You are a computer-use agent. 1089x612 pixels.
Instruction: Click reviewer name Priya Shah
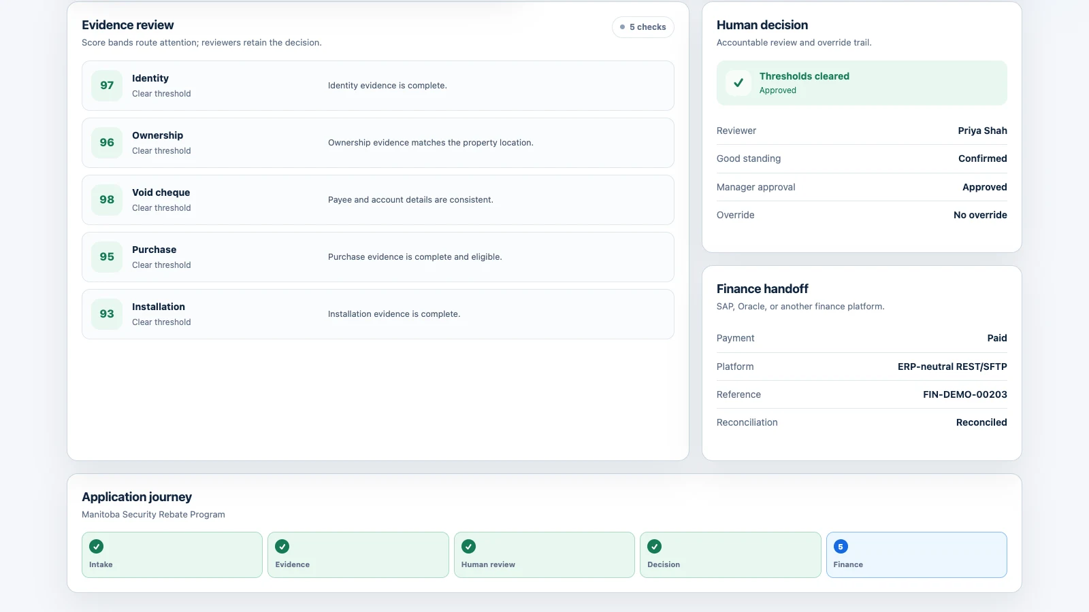982,131
